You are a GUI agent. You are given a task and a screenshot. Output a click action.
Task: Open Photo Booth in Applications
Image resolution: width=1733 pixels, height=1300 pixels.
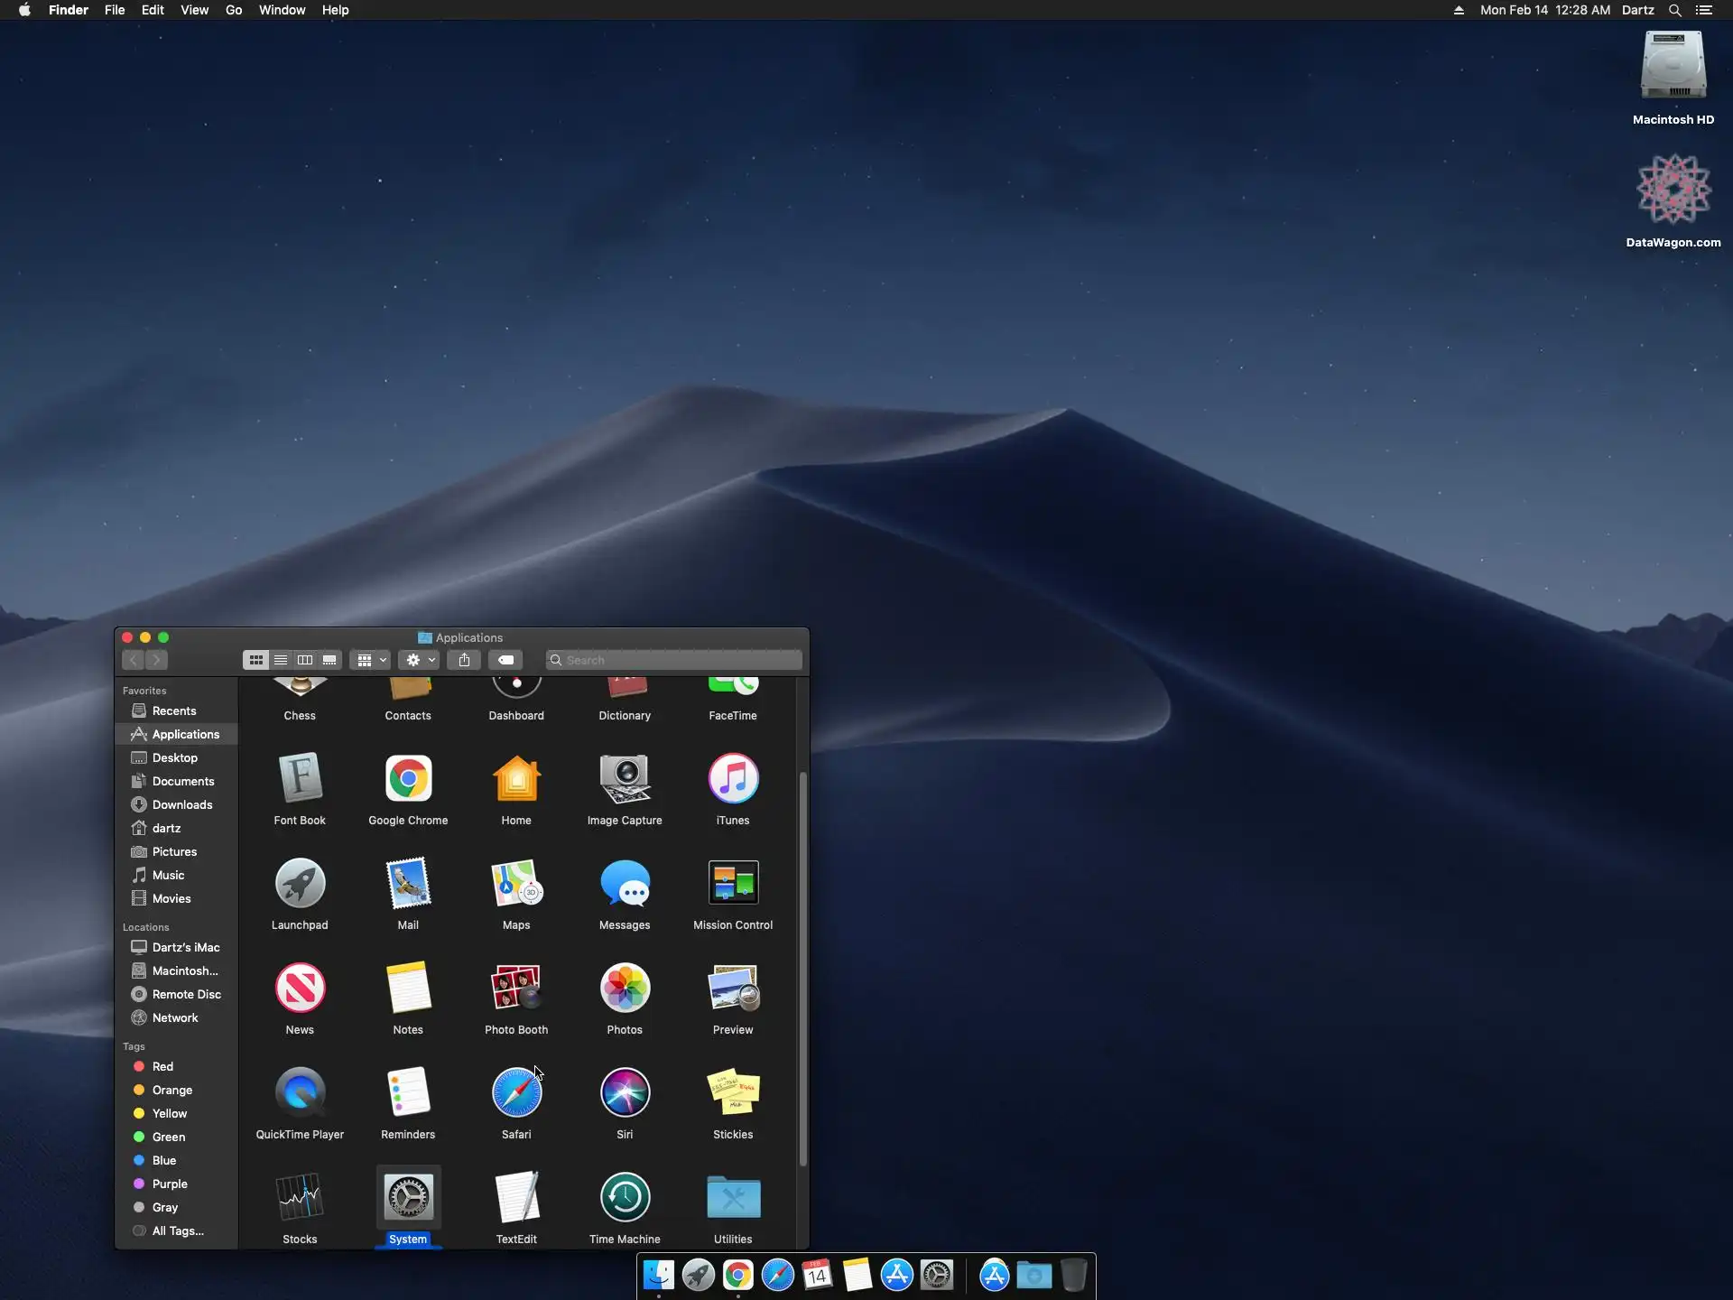coord(516,989)
